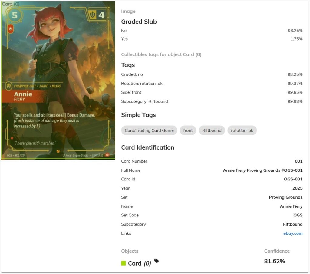Click the Riftbound tag chip
The width and height of the screenshot is (310, 274).
pyautogui.click(x=212, y=130)
